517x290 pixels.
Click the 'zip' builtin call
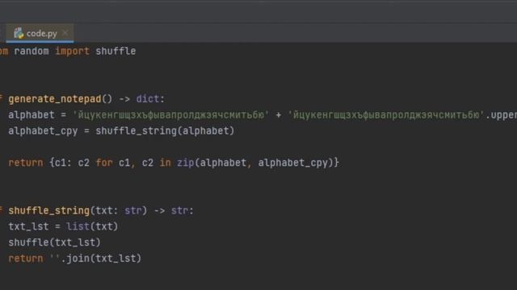point(185,163)
